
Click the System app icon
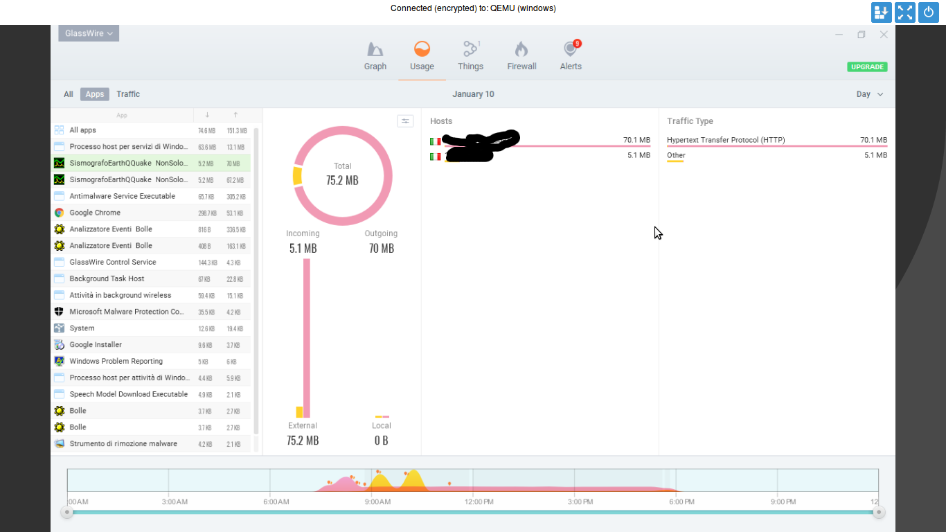(59, 328)
